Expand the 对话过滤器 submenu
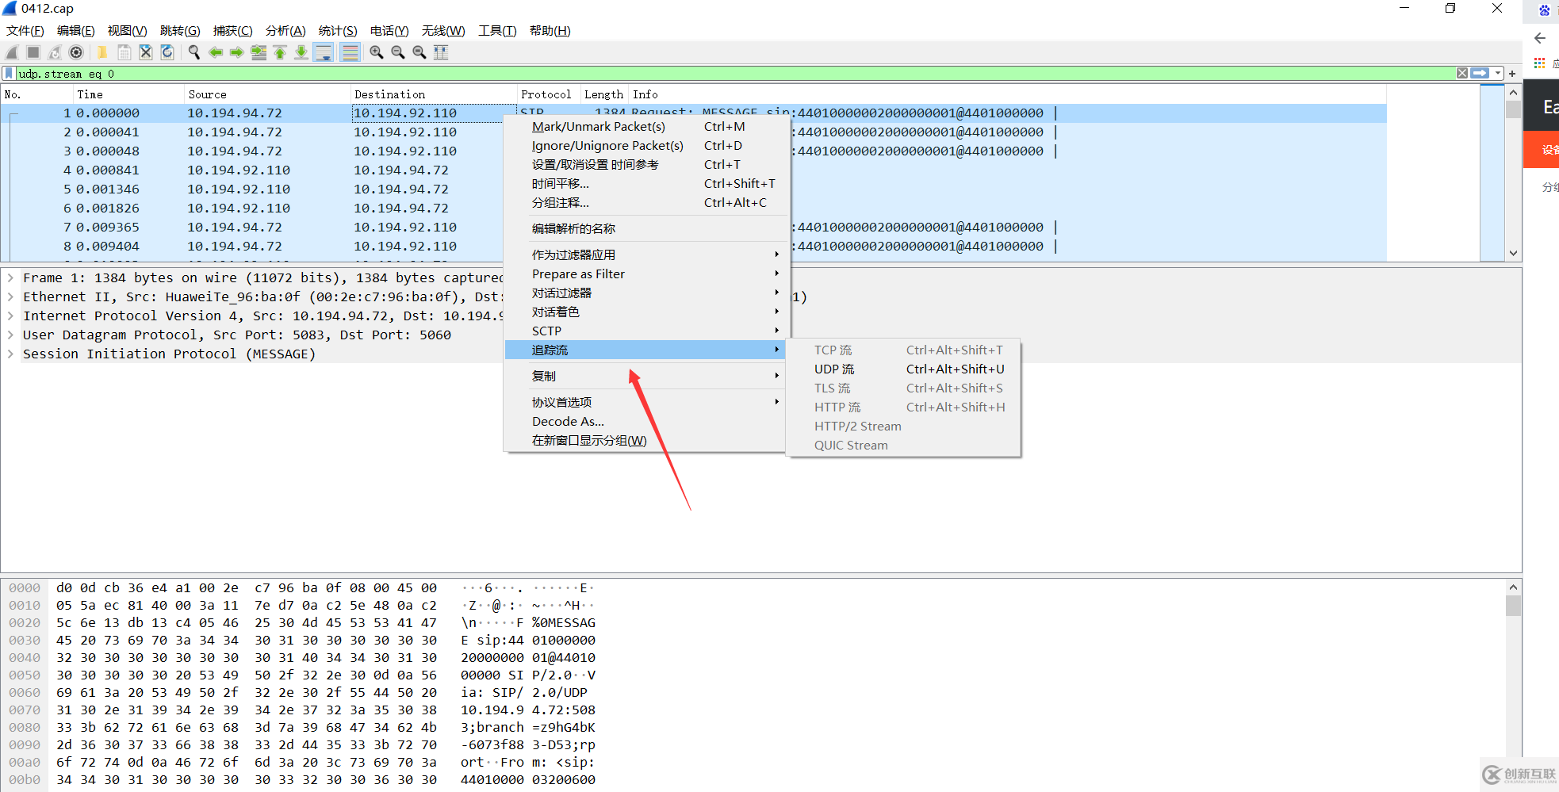 645,293
